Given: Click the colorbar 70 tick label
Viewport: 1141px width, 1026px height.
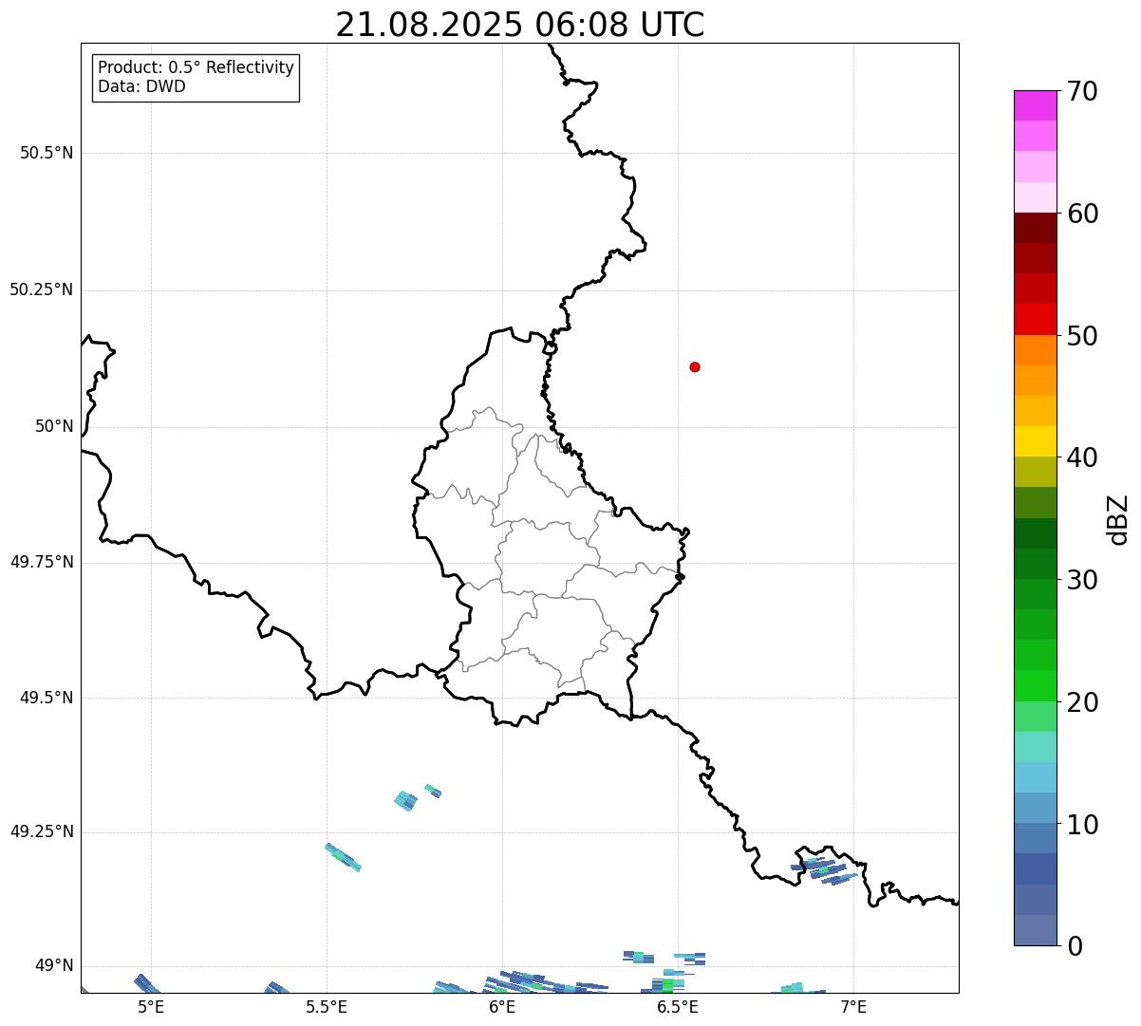Looking at the screenshot, I should pos(1082,91).
